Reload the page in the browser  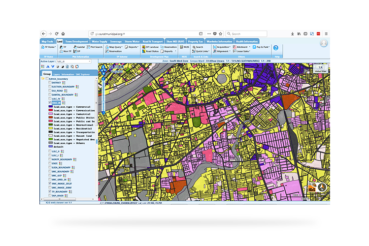coord(57,34)
